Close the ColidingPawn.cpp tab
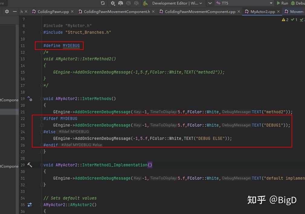 click(x=72, y=12)
